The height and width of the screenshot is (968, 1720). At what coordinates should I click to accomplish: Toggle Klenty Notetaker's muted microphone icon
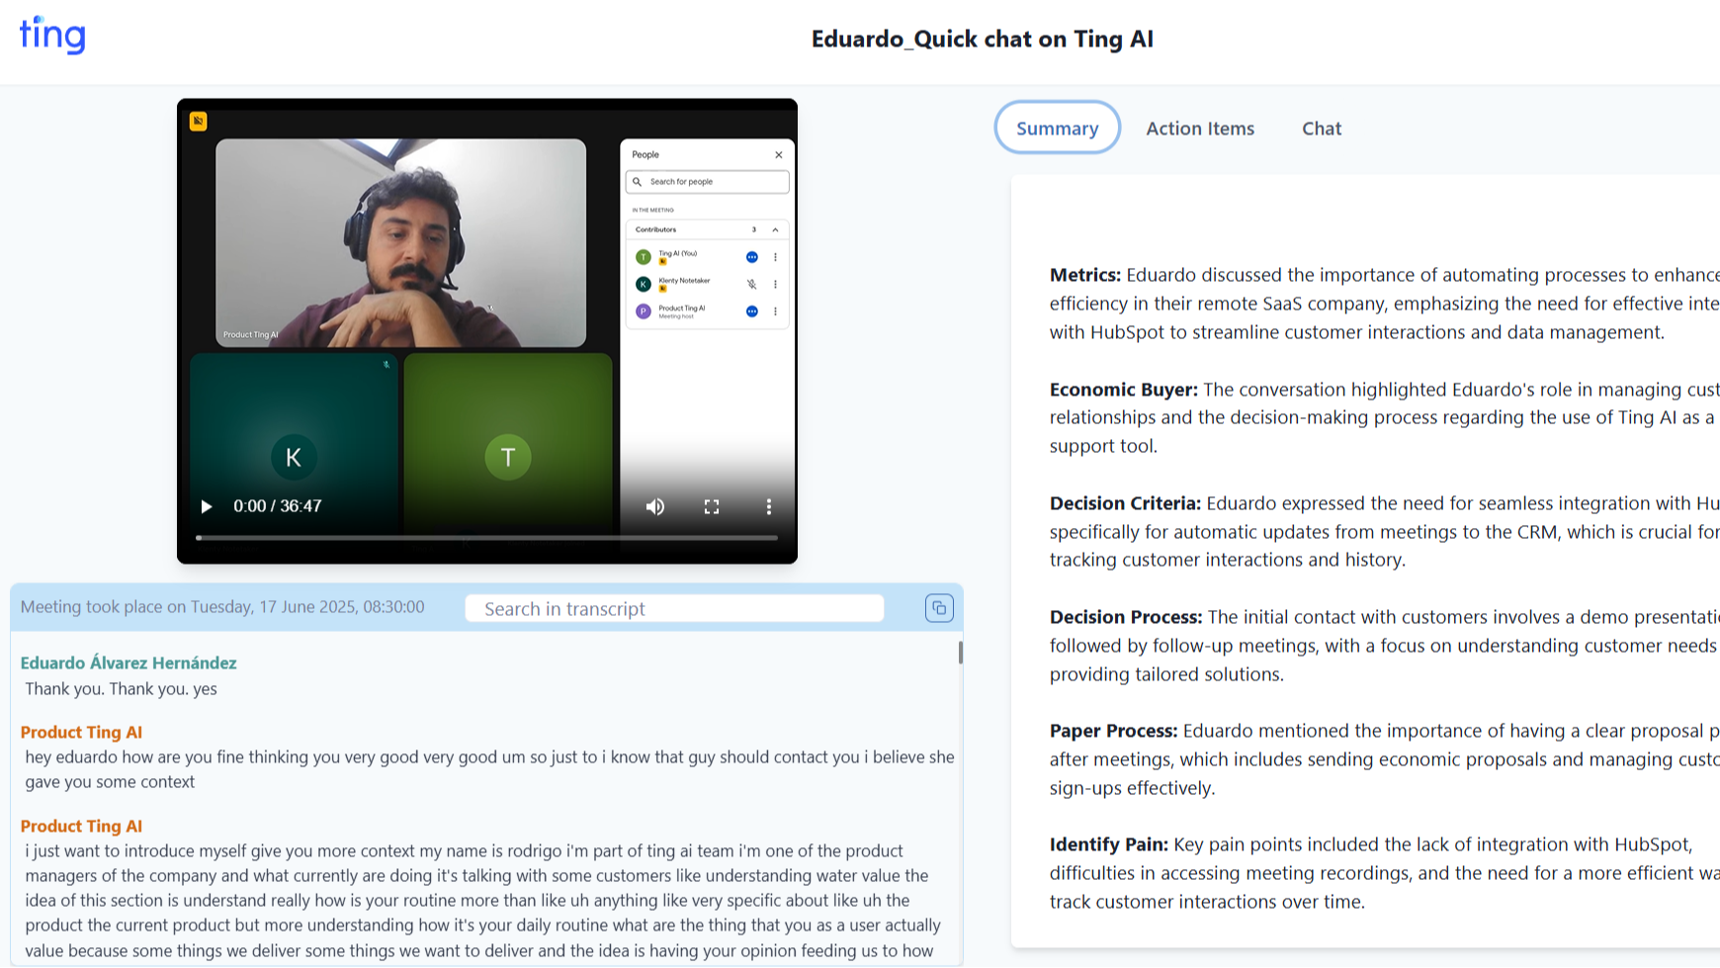tap(752, 284)
